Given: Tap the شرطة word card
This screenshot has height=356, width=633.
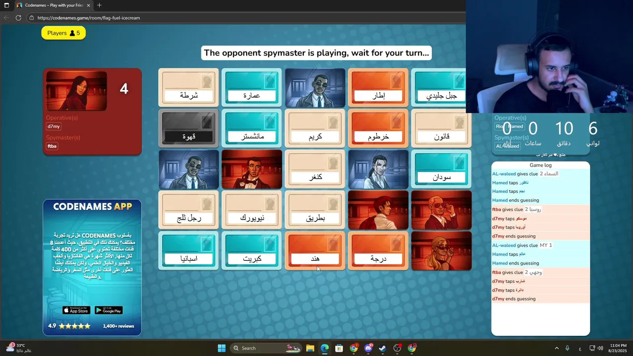Looking at the screenshot, I should (x=188, y=88).
